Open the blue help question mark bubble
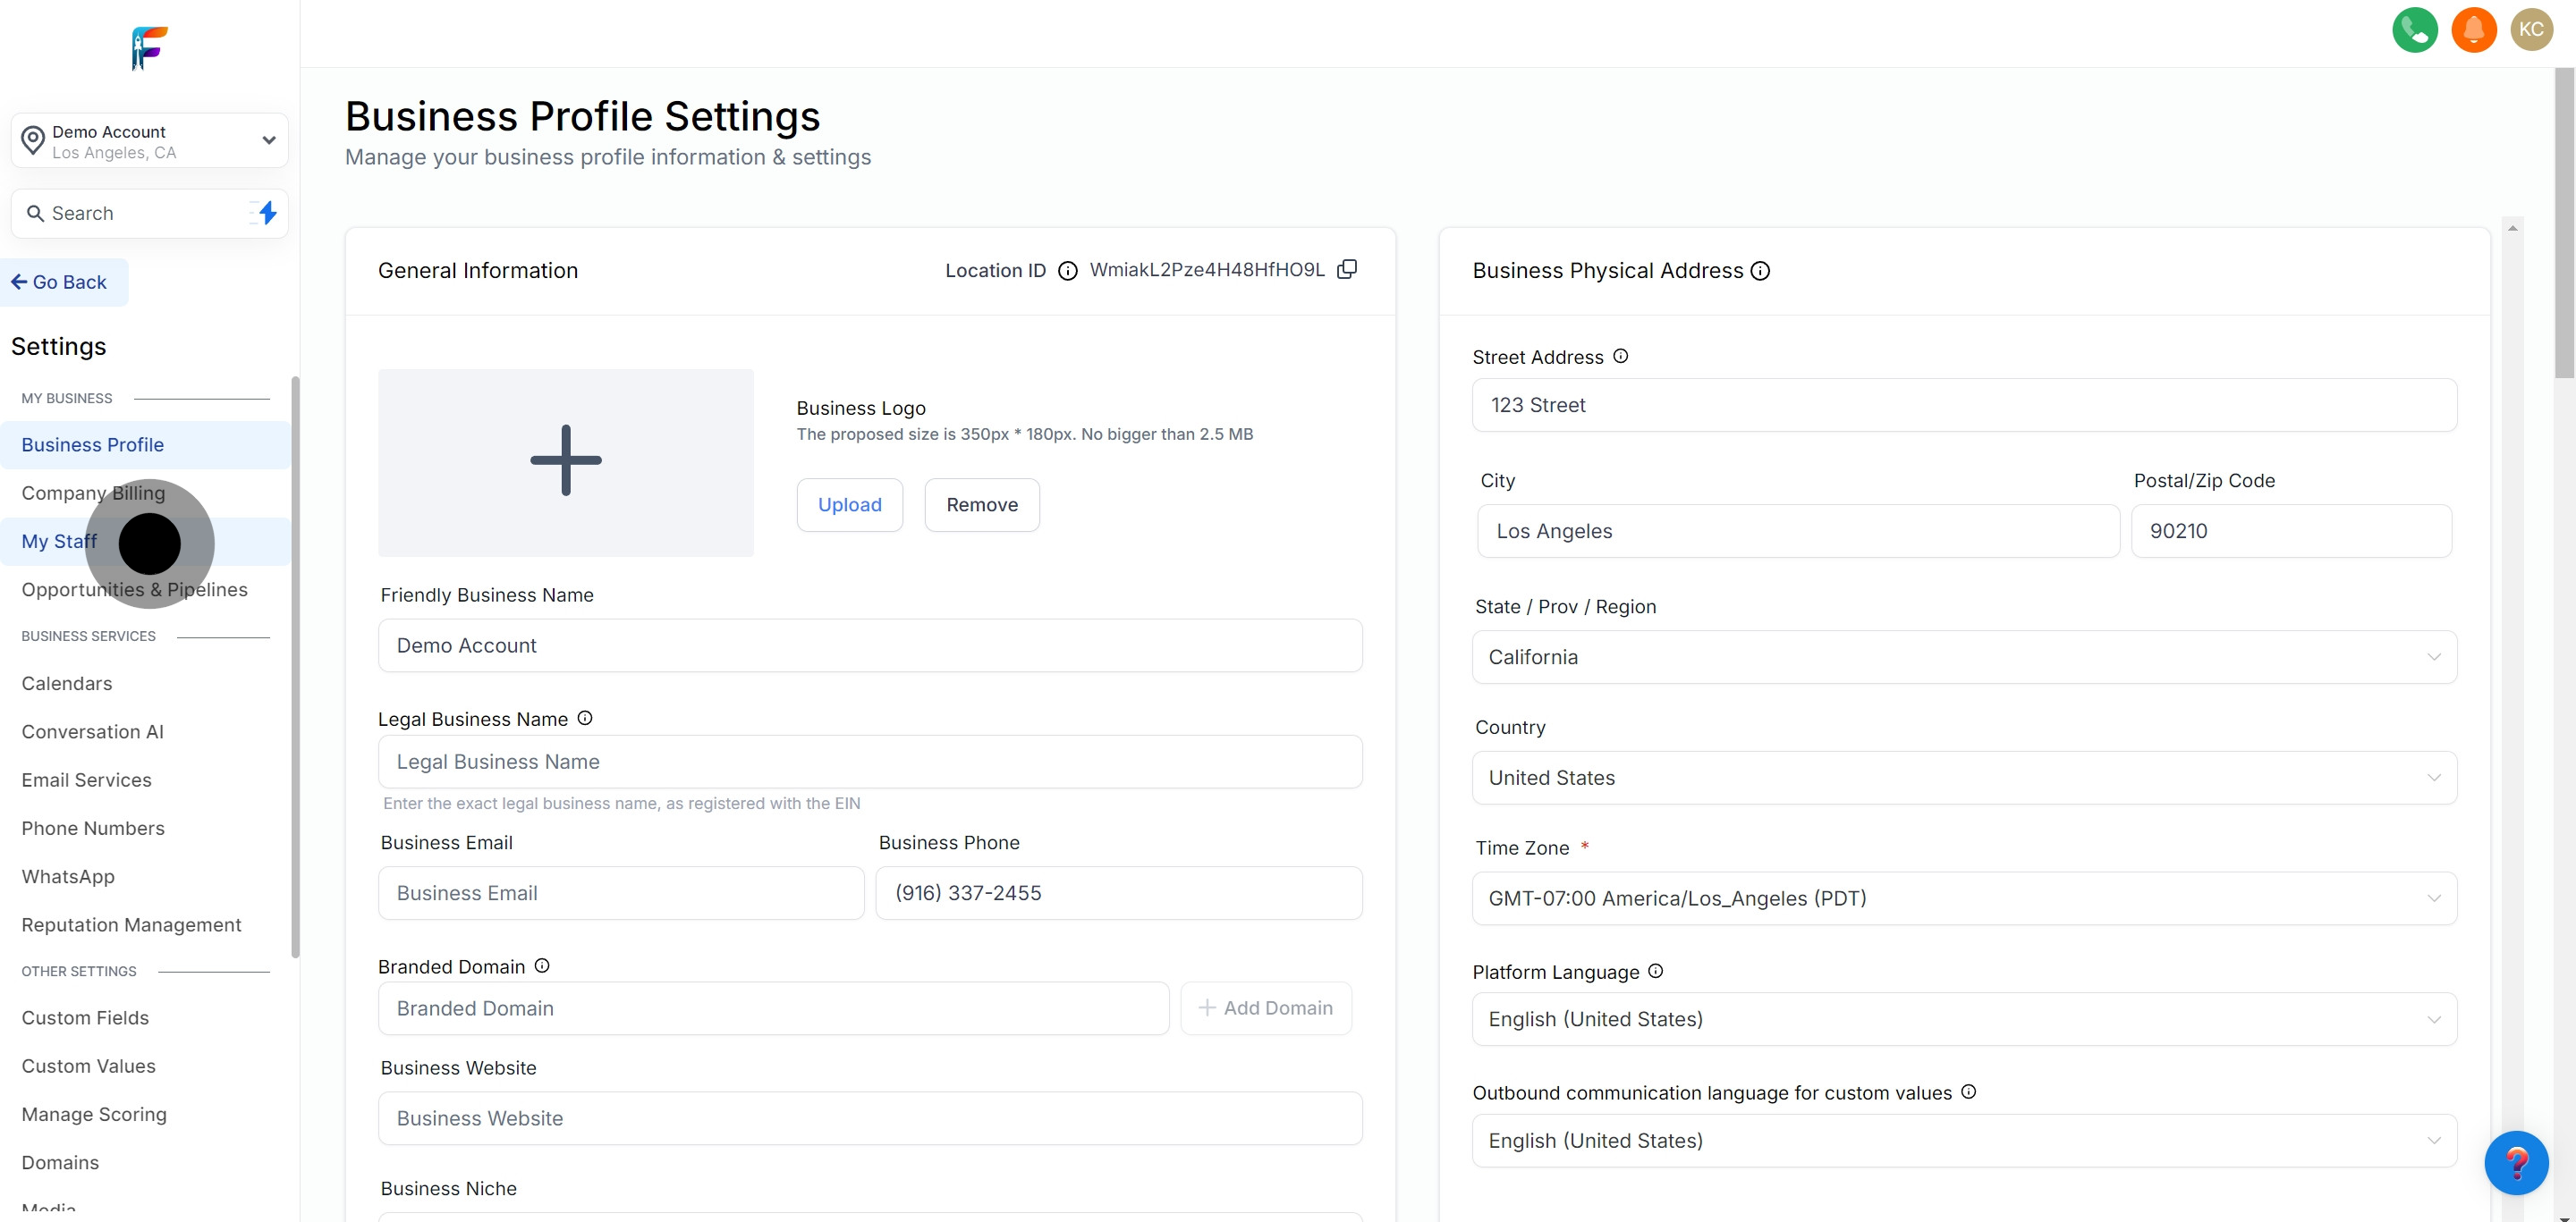The image size is (2576, 1222). coord(2515,1162)
